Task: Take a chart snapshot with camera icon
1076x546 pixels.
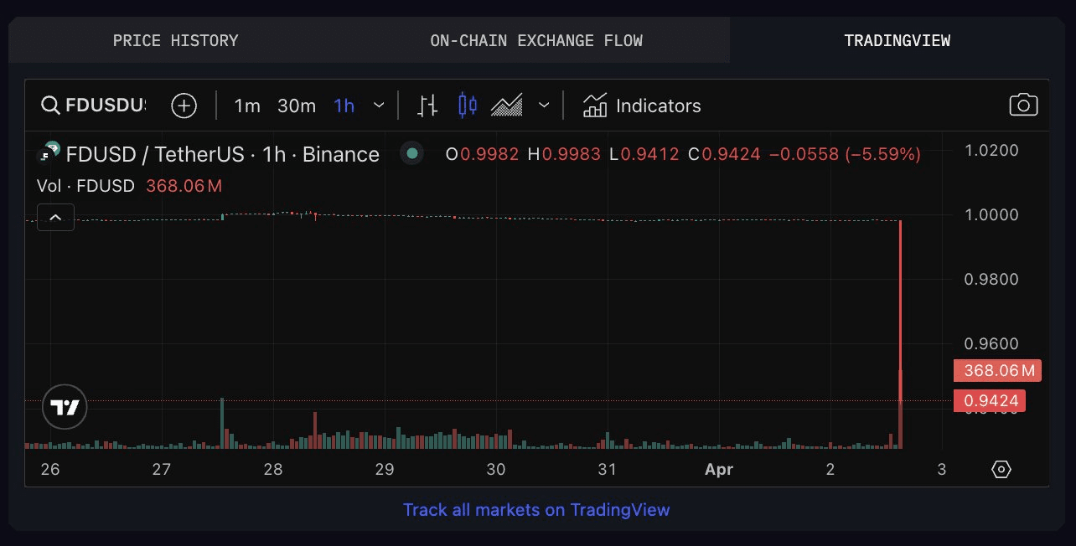Action: [x=1023, y=106]
